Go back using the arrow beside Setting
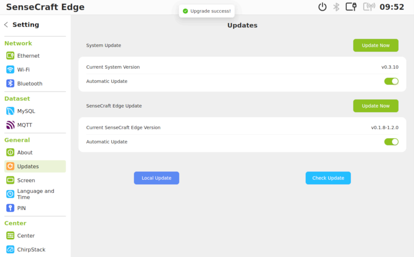 [x=6, y=25]
